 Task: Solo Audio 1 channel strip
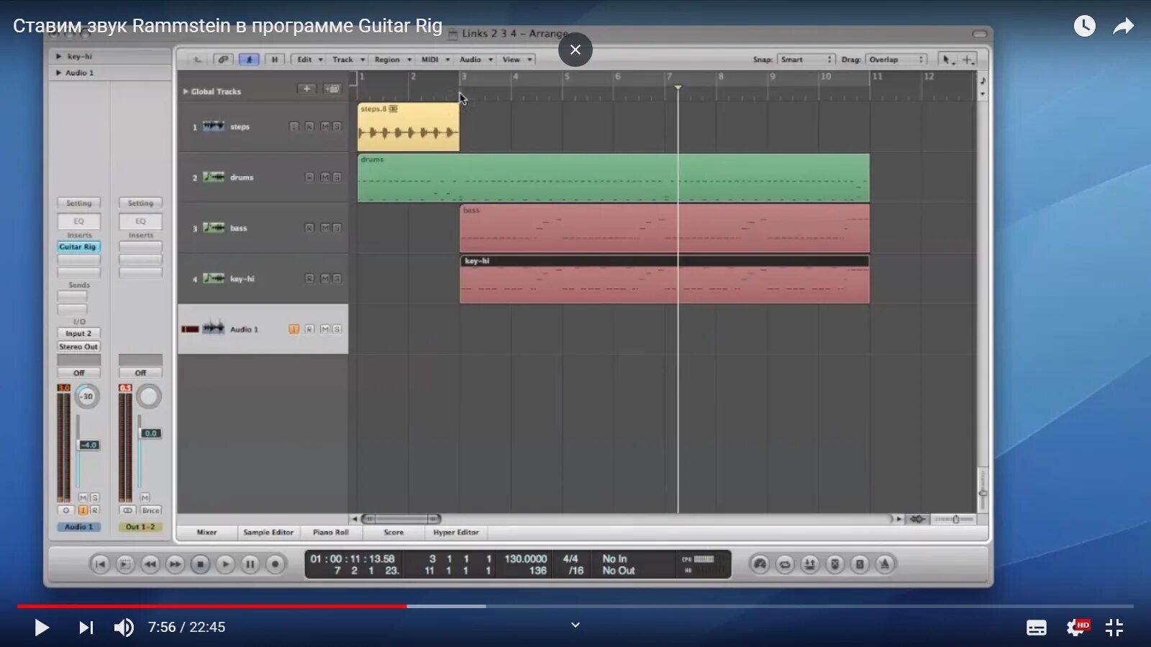click(x=94, y=497)
